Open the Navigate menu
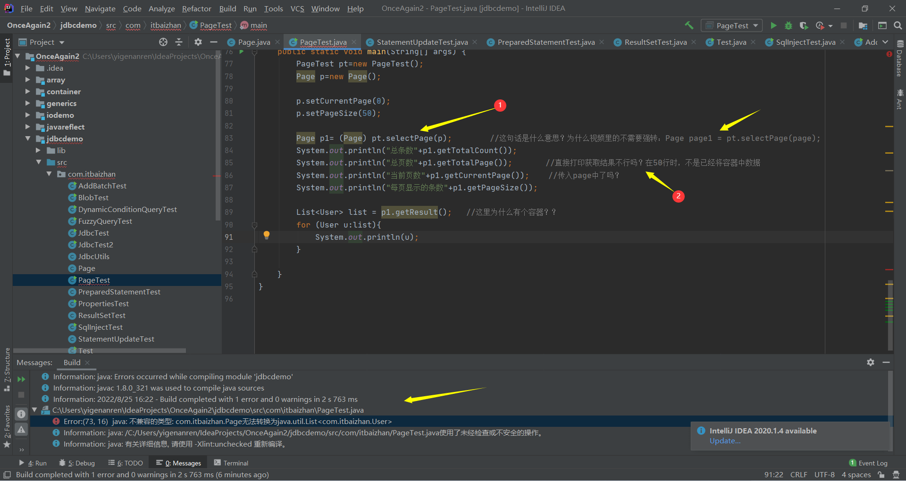This screenshot has width=906, height=481. click(100, 8)
